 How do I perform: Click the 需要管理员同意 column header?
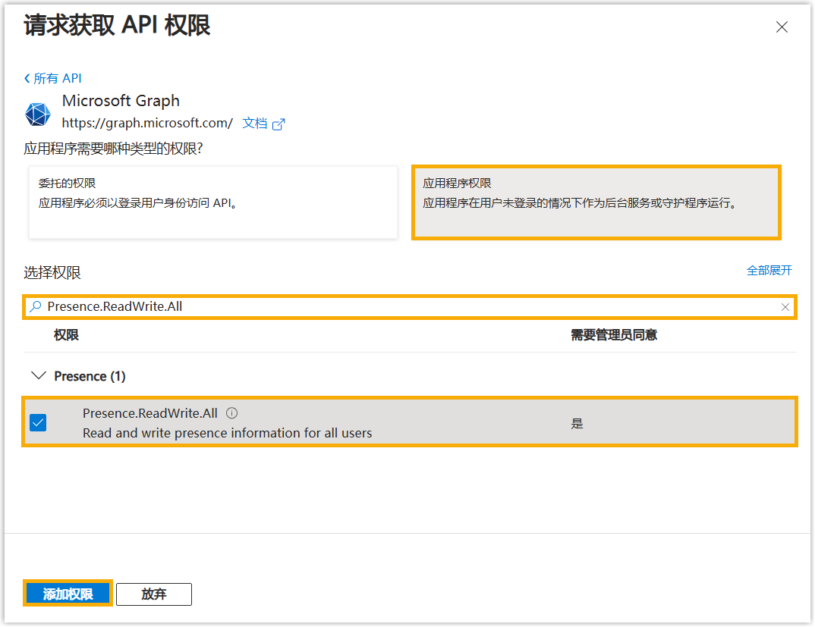coord(613,334)
